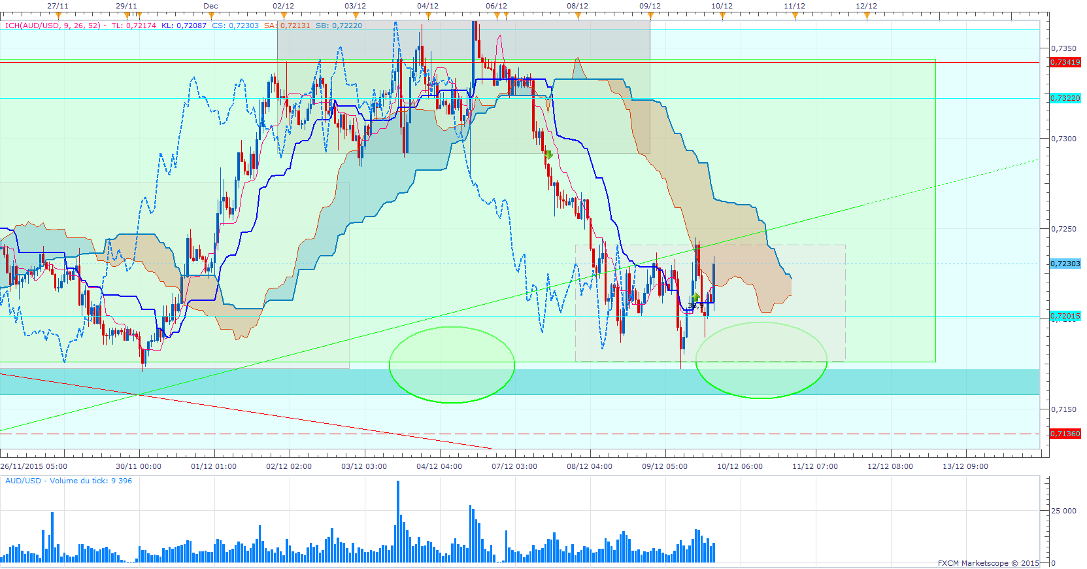Click the 30/11 00:00 time label
The height and width of the screenshot is (569, 1087).
point(139,466)
